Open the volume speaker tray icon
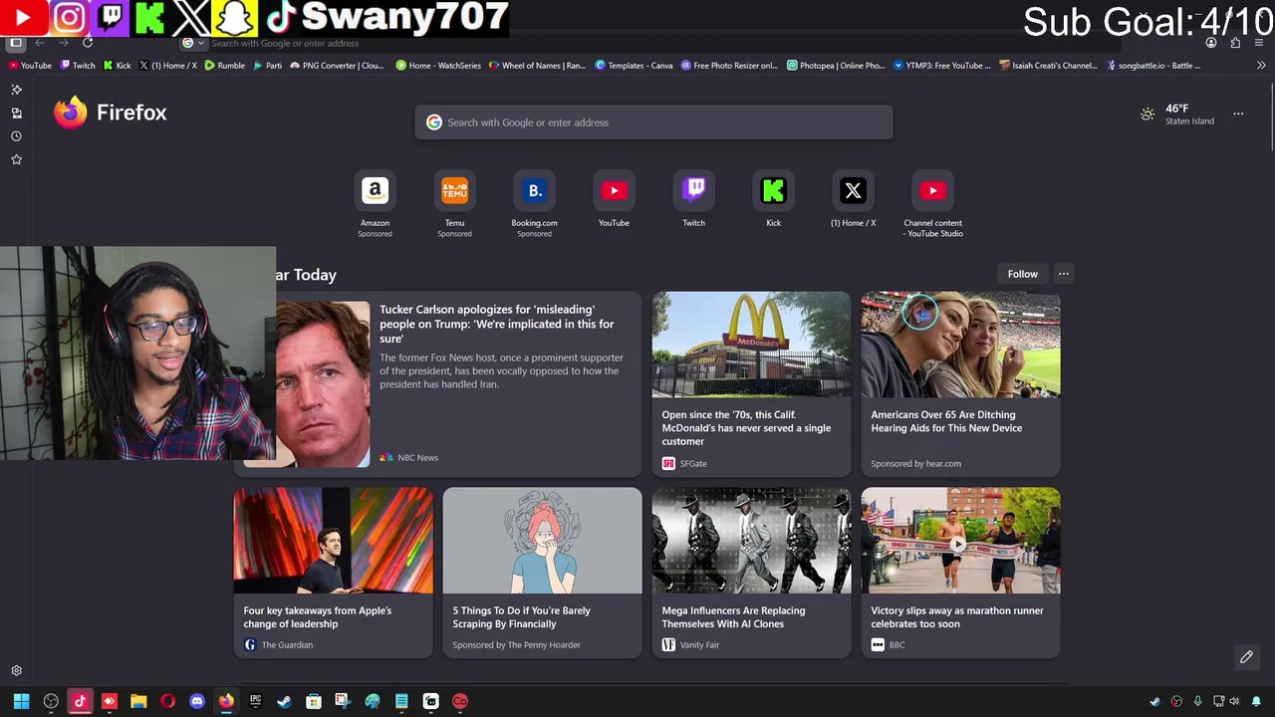This screenshot has width=1275, height=717. tap(1234, 701)
